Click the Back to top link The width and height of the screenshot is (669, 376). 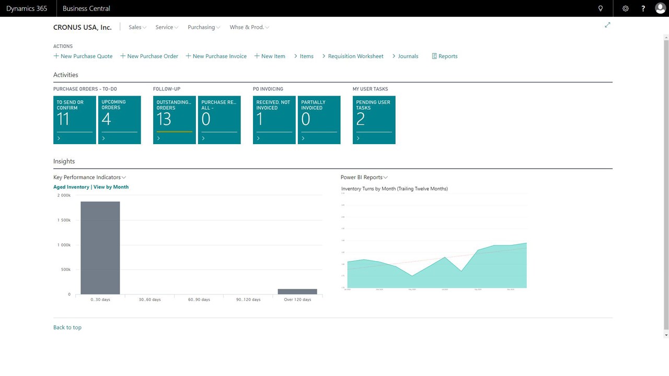pos(67,327)
